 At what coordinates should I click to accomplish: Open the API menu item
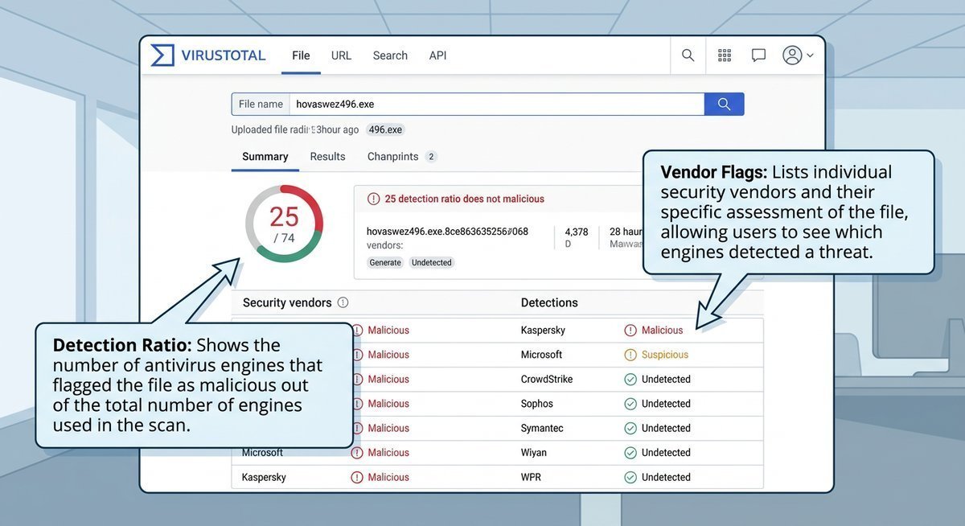(x=437, y=55)
